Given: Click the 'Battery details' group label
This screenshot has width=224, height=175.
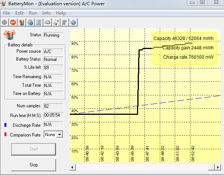Looking at the screenshot, I should tap(20, 45).
